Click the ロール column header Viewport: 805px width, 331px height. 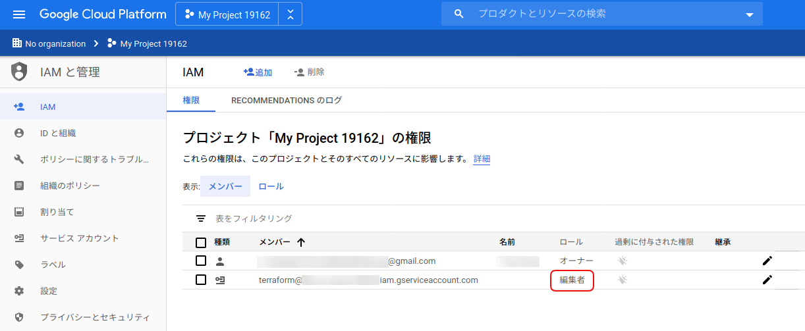click(x=571, y=242)
